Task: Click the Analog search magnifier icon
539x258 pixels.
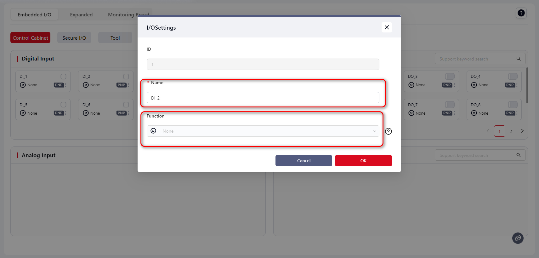Action: tap(519, 155)
